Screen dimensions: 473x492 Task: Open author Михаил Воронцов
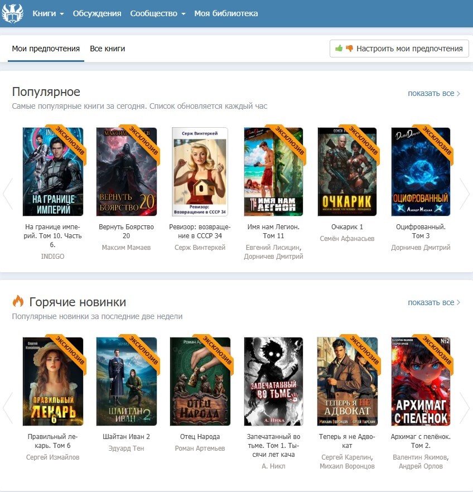(347, 466)
